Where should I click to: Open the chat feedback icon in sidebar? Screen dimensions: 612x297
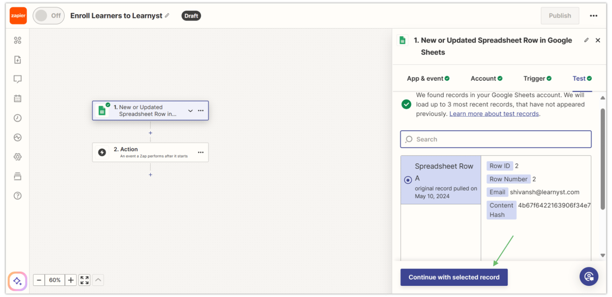coord(17,79)
